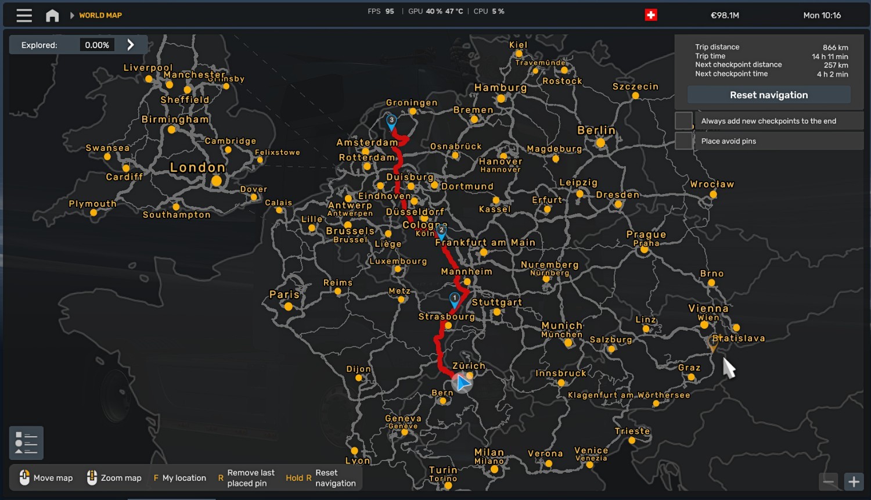
Task: Click the orange marker near Bratislava
Action: (x=713, y=346)
